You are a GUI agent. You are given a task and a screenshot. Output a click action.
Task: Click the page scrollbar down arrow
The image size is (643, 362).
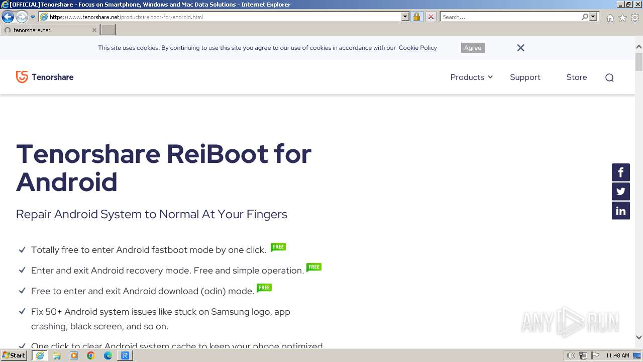(639, 337)
